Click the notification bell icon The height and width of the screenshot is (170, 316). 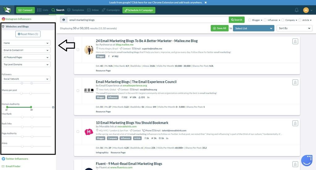tap(297, 10)
